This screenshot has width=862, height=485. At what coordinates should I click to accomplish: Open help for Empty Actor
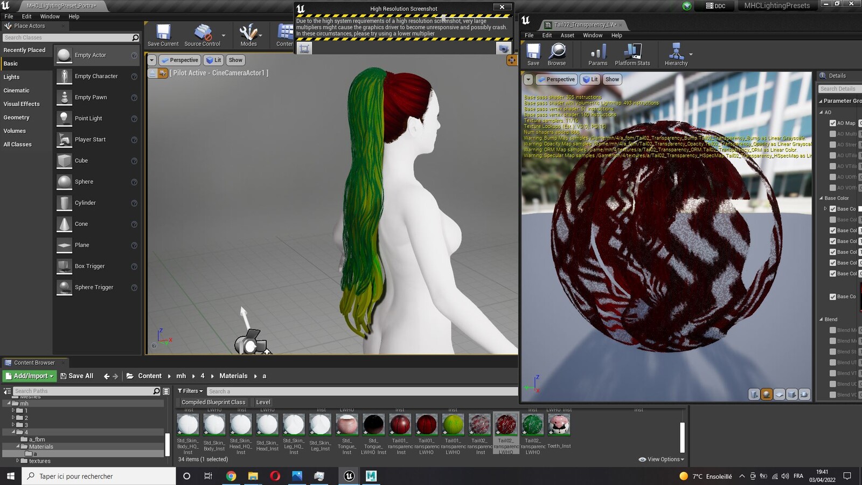pyautogui.click(x=134, y=56)
